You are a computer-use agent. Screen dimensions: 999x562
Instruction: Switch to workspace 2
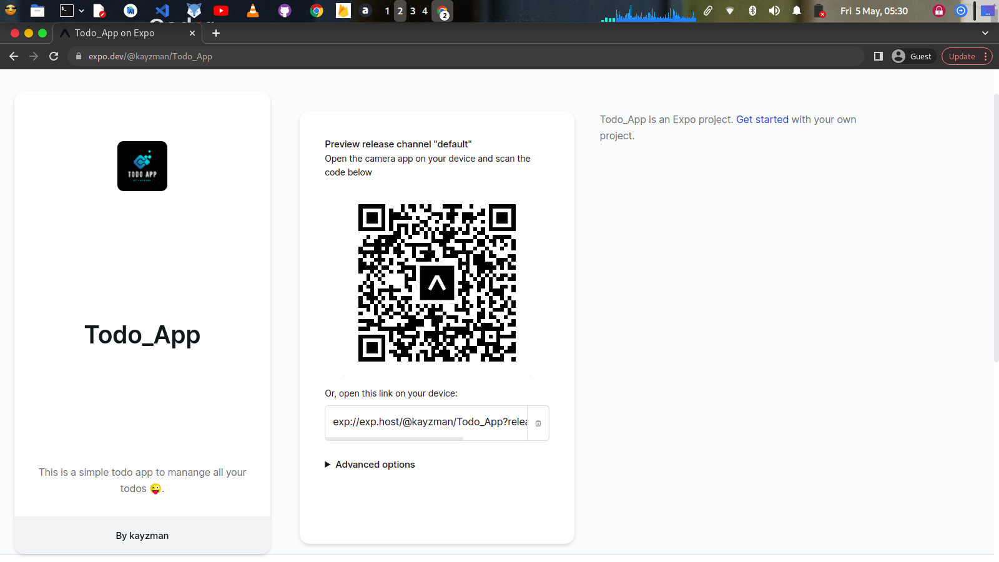point(400,11)
